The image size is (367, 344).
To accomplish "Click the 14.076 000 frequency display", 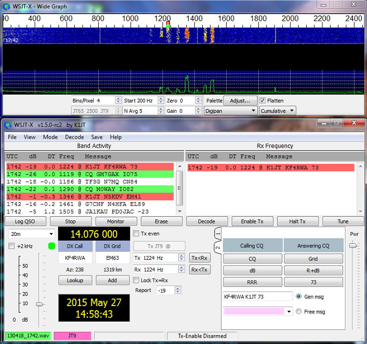I will [94, 234].
